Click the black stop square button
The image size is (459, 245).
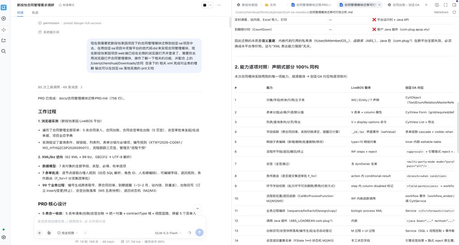tap(204, 5)
